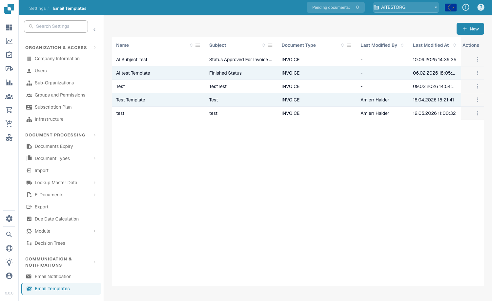This screenshot has width=492, height=301.
Task: Open the bar chart reports icon
Action: pyautogui.click(x=9, y=82)
